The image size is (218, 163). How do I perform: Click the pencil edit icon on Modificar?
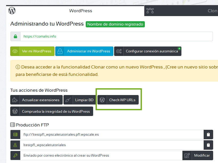[x=187, y=156]
